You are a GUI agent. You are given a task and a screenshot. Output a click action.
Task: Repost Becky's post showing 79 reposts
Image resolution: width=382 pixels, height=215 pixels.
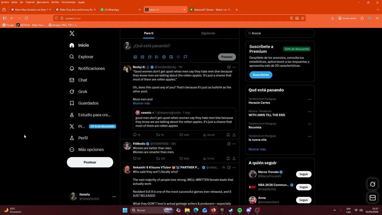pos(160,135)
